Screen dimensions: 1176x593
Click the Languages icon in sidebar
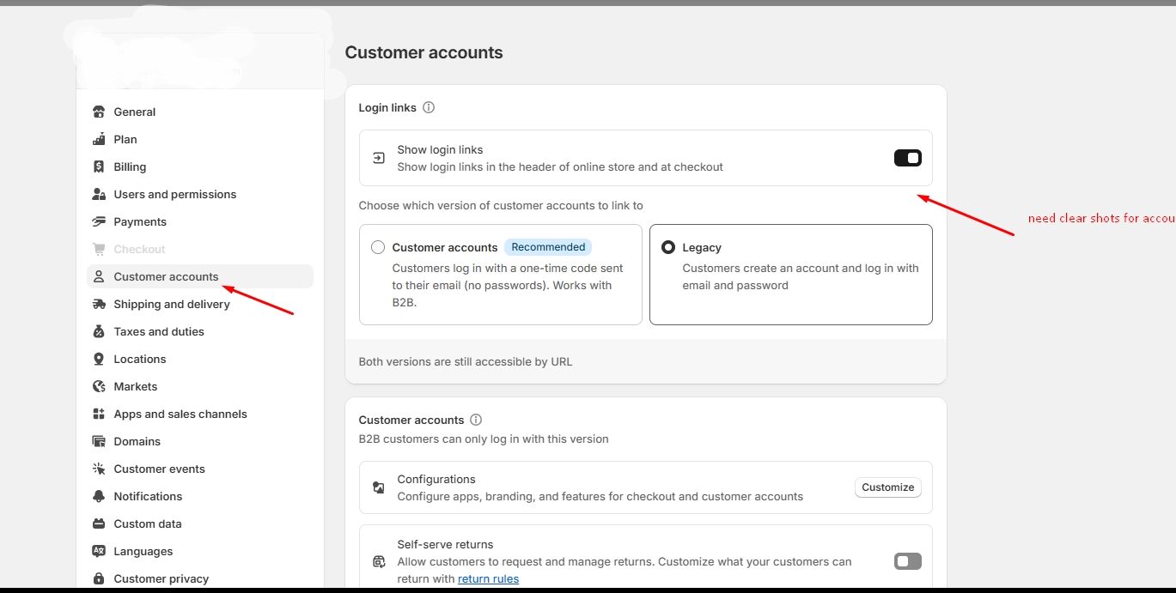click(x=99, y=551)
